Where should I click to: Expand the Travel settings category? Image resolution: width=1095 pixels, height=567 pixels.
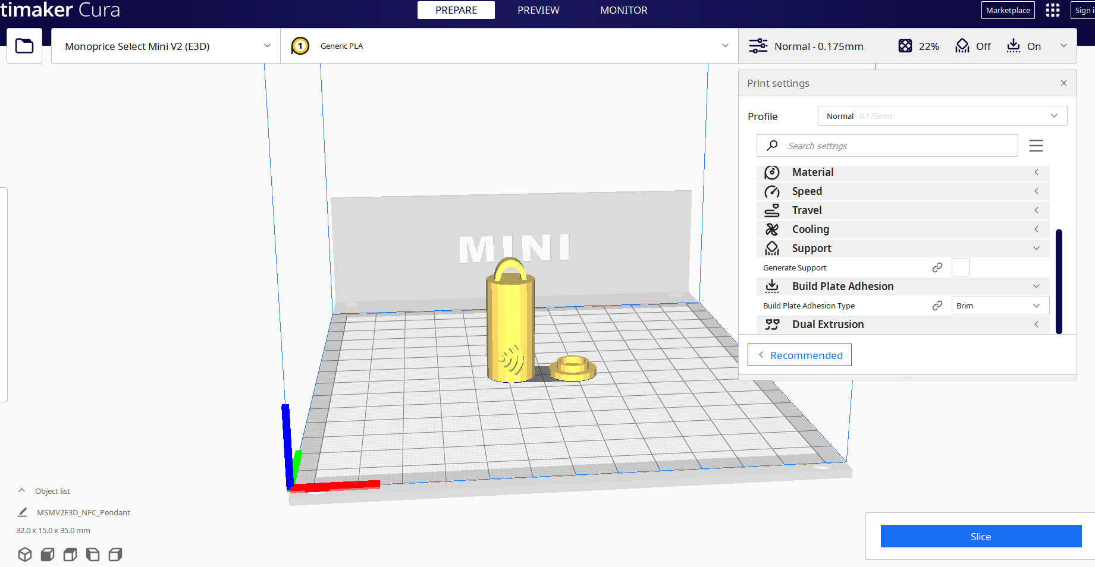pyautogui.click(x=903, y=210)
